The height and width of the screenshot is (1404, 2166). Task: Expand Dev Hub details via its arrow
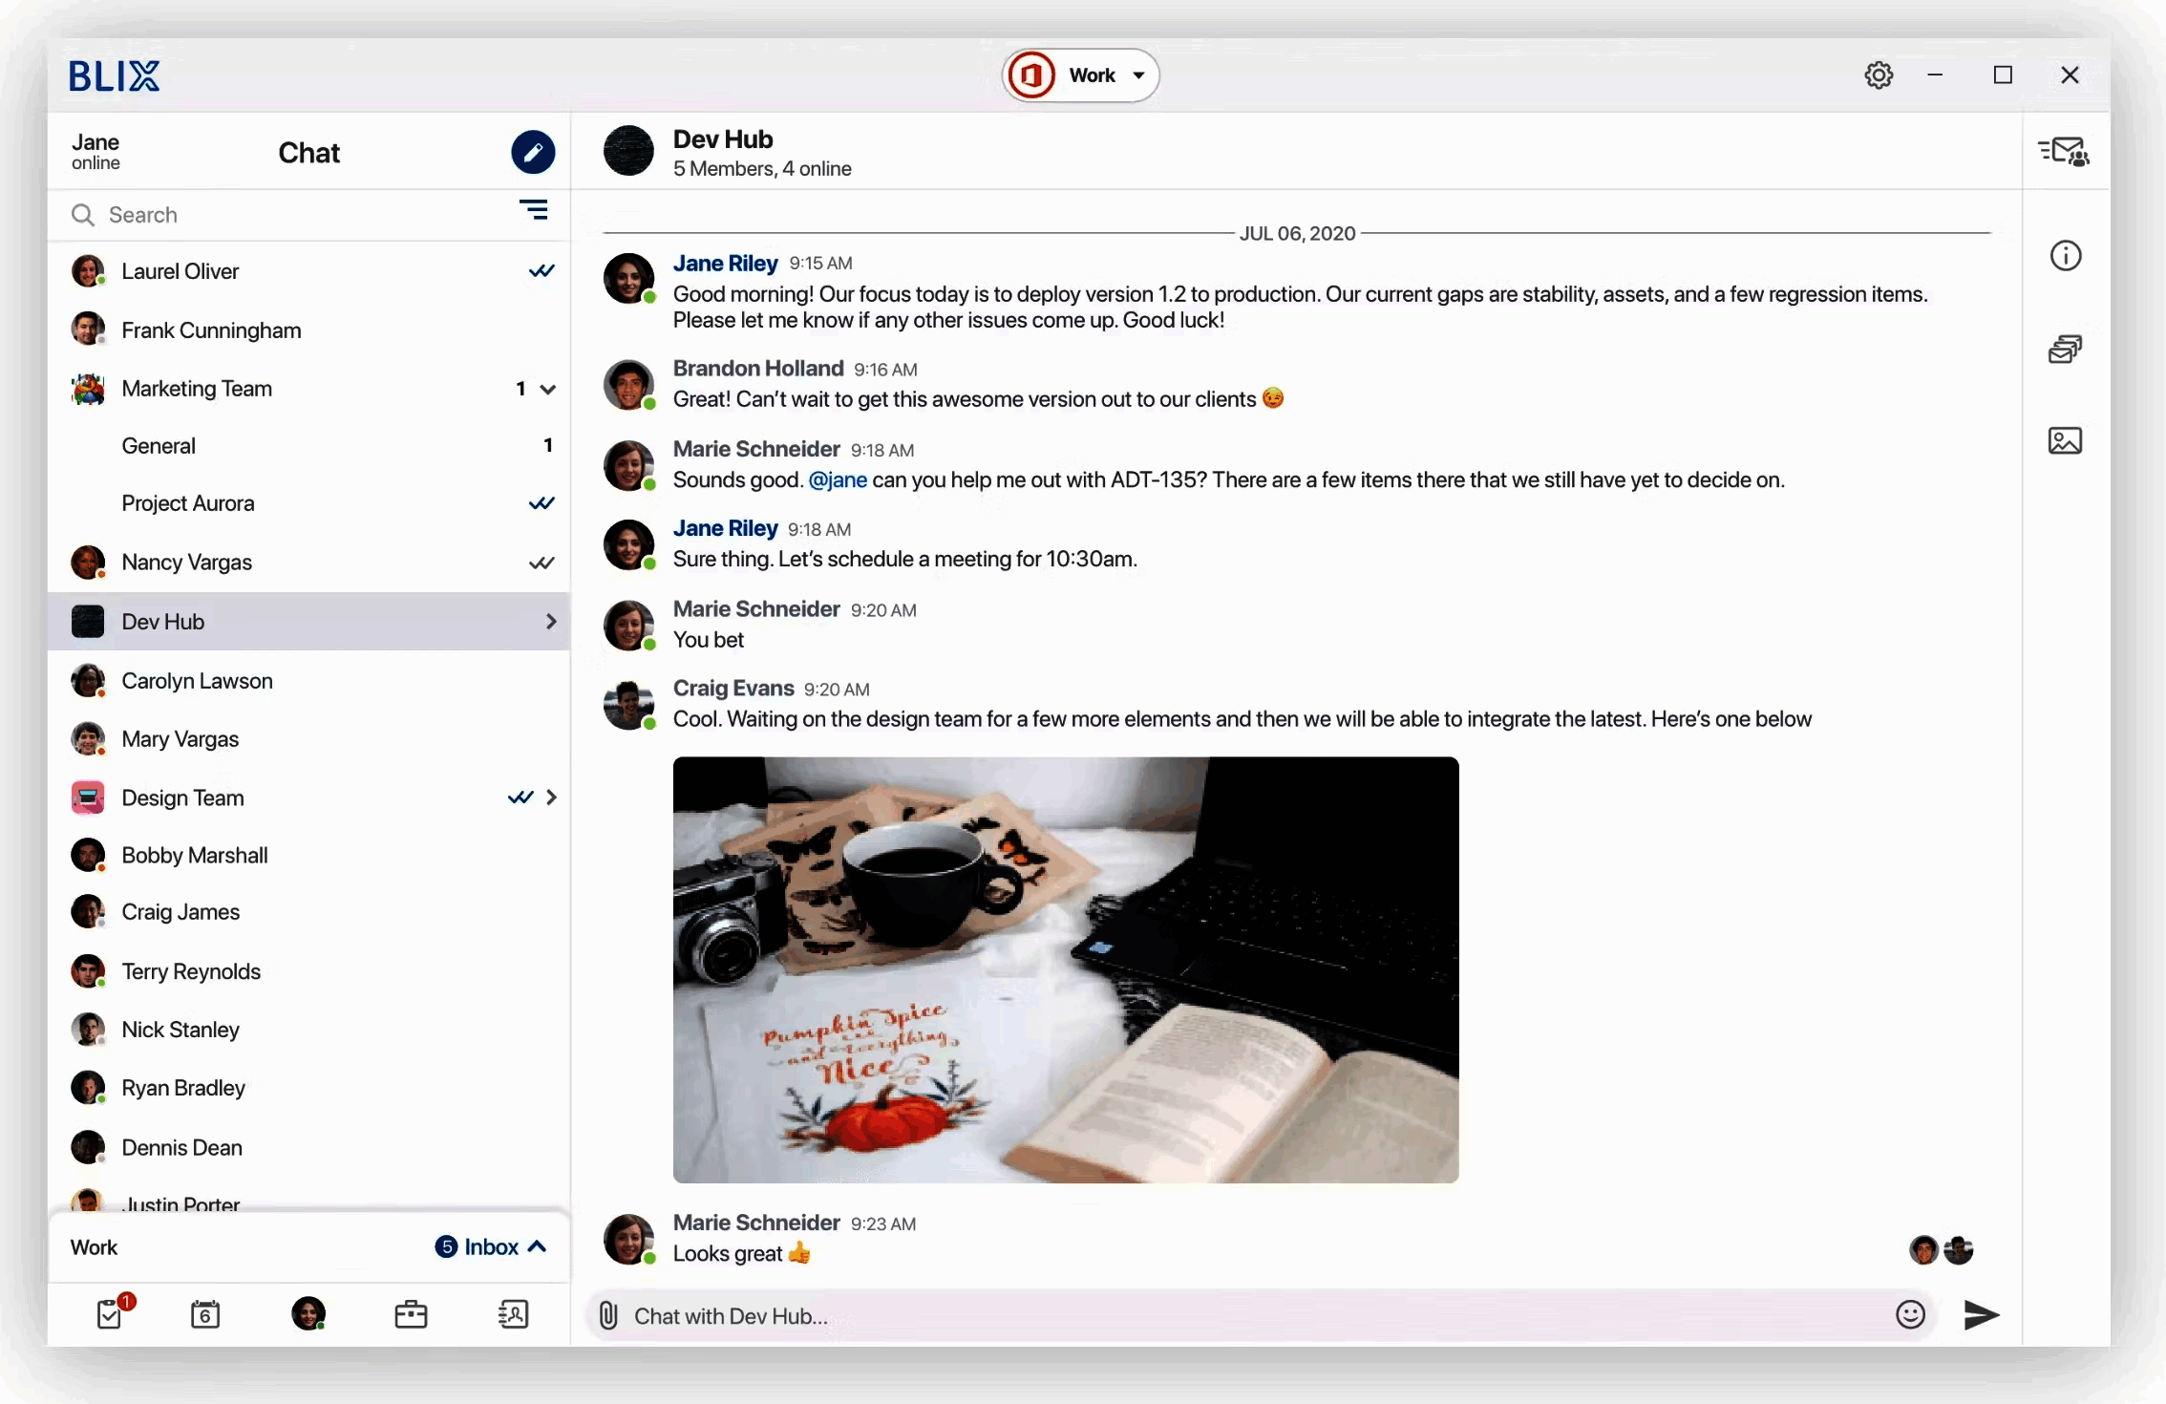[551, 621]
